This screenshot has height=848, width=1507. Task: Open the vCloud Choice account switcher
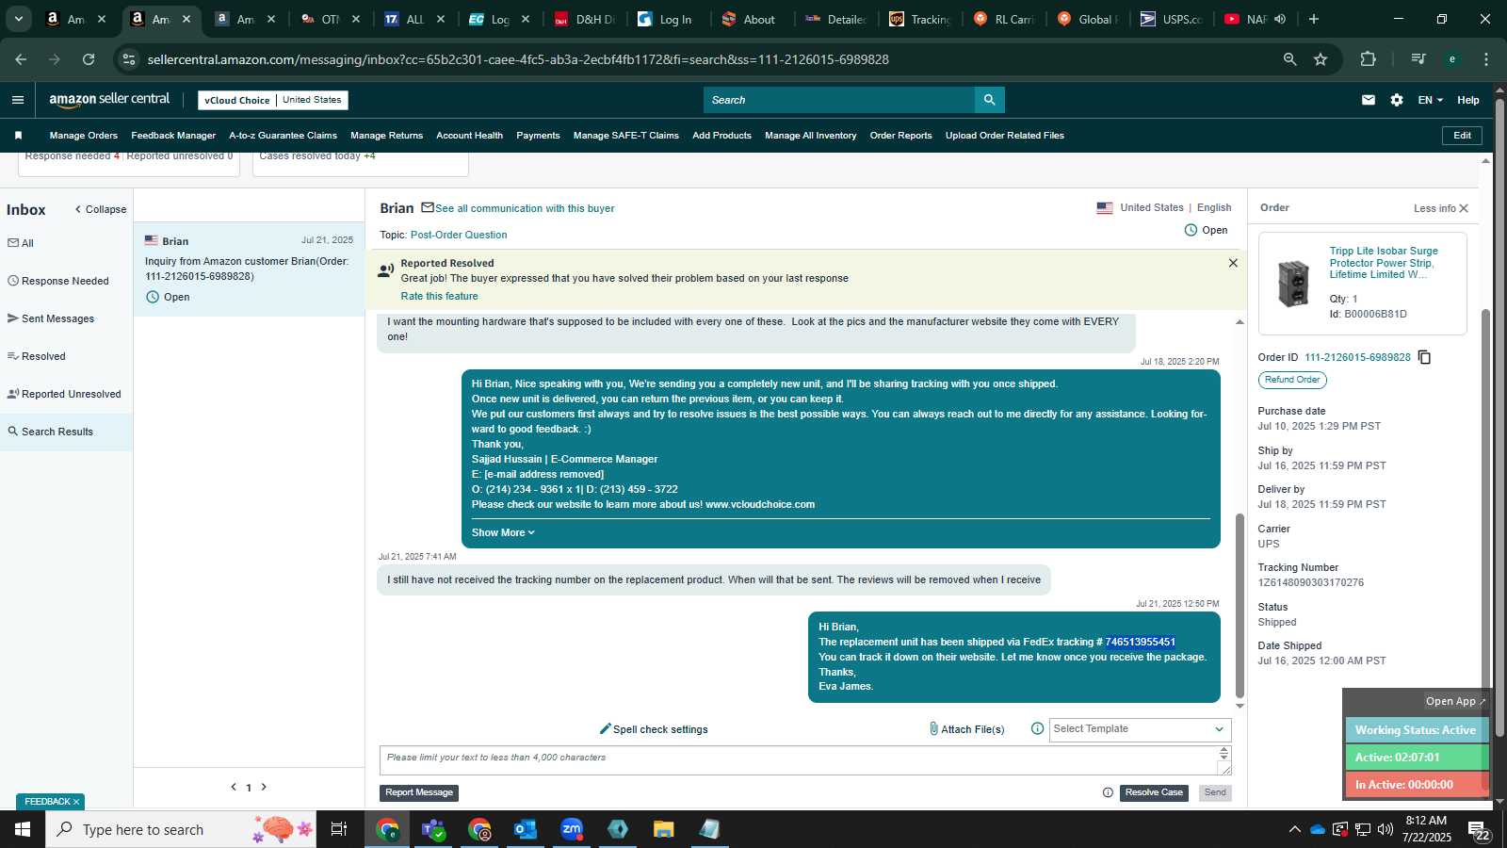coord(273,100)
